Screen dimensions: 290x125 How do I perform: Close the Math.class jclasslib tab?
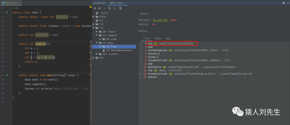click(x=125, y=3)
